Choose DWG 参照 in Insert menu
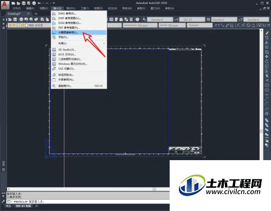This screenshot has height=211, width=271. click(x=79, y=14)
